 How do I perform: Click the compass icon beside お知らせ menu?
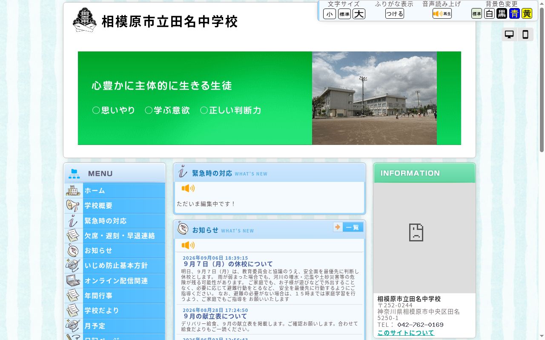point(73,251)
